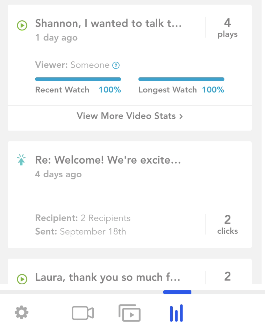This screenshot has height=335, width=265.
Task: Click the Longest Watch progress bar
Action: (181, 79)
